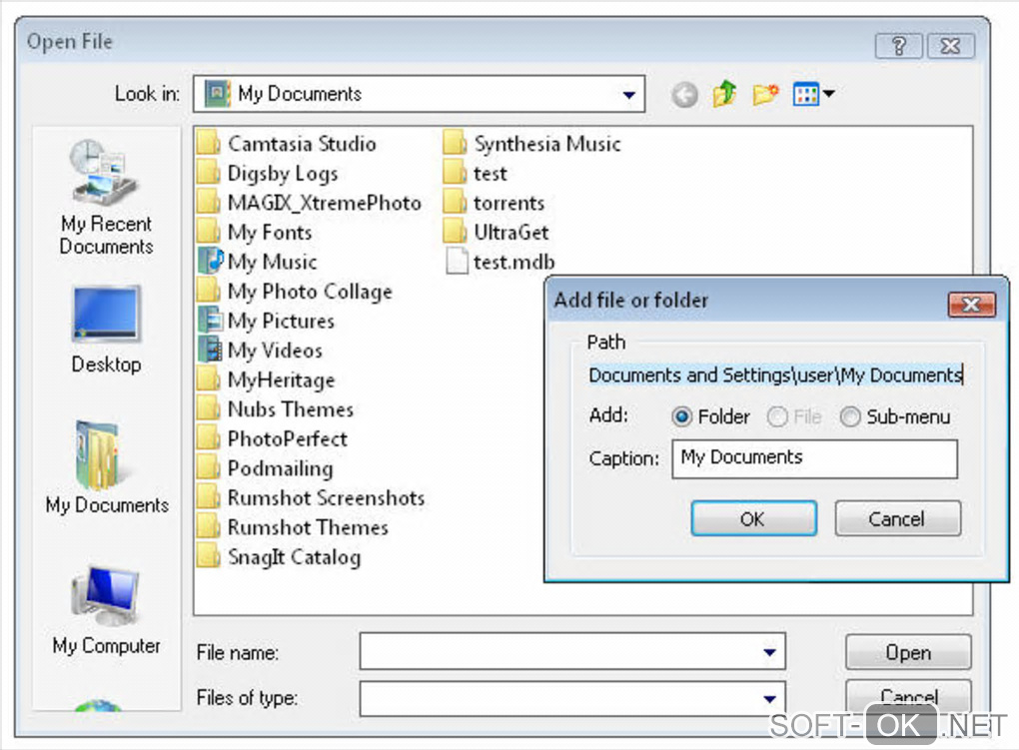The height and width of the screenshot is (750, 1019).
Task: Choose the Sub-menu radio option
Action: tap(850, 417)
